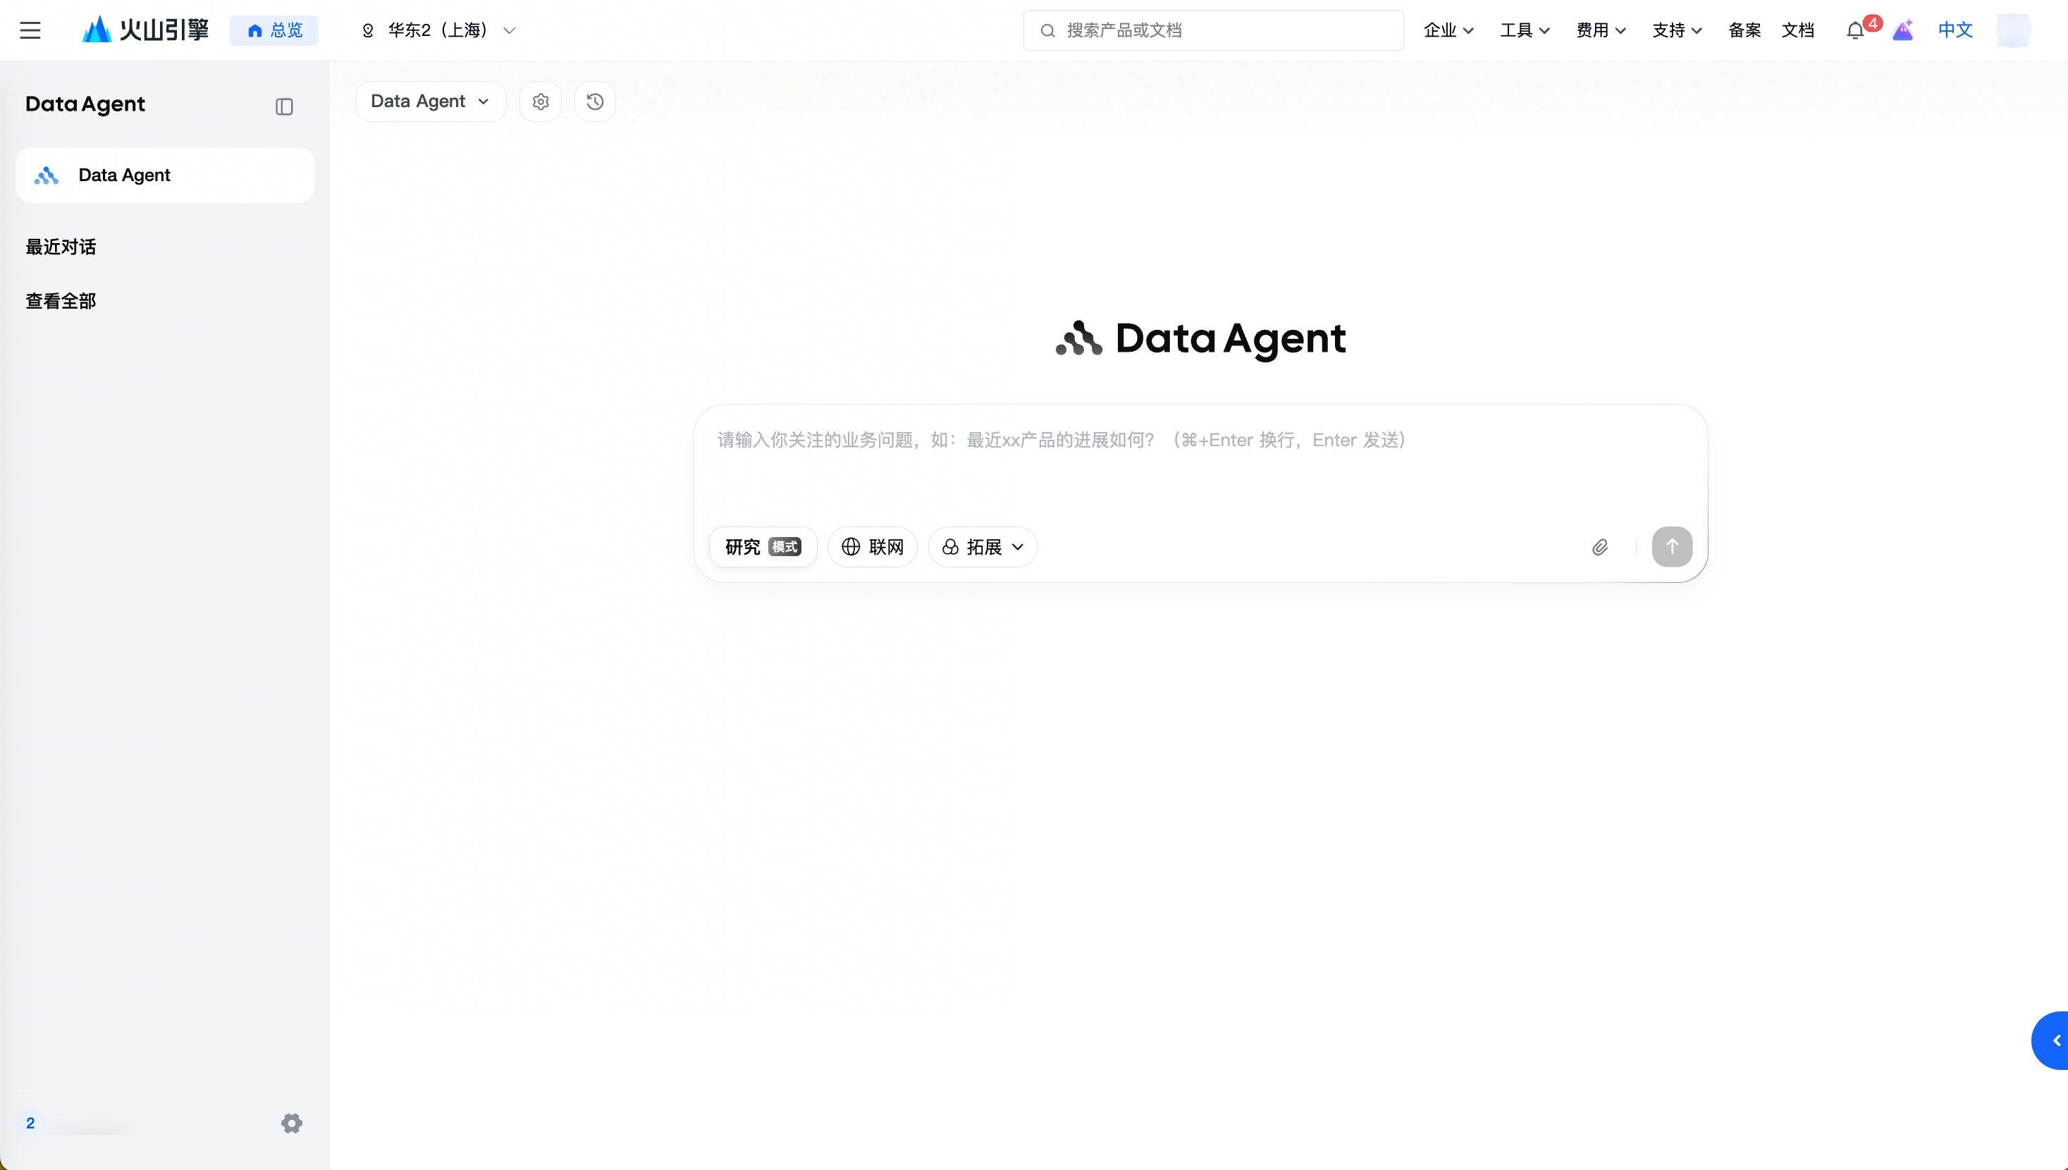Expand the 华东2（上海）region selector

pyautogui.click(x=438, y=30)
